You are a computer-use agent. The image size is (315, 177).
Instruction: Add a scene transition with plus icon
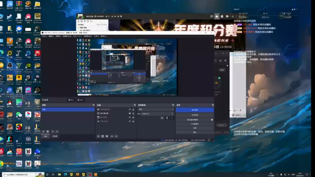[162, 118]
